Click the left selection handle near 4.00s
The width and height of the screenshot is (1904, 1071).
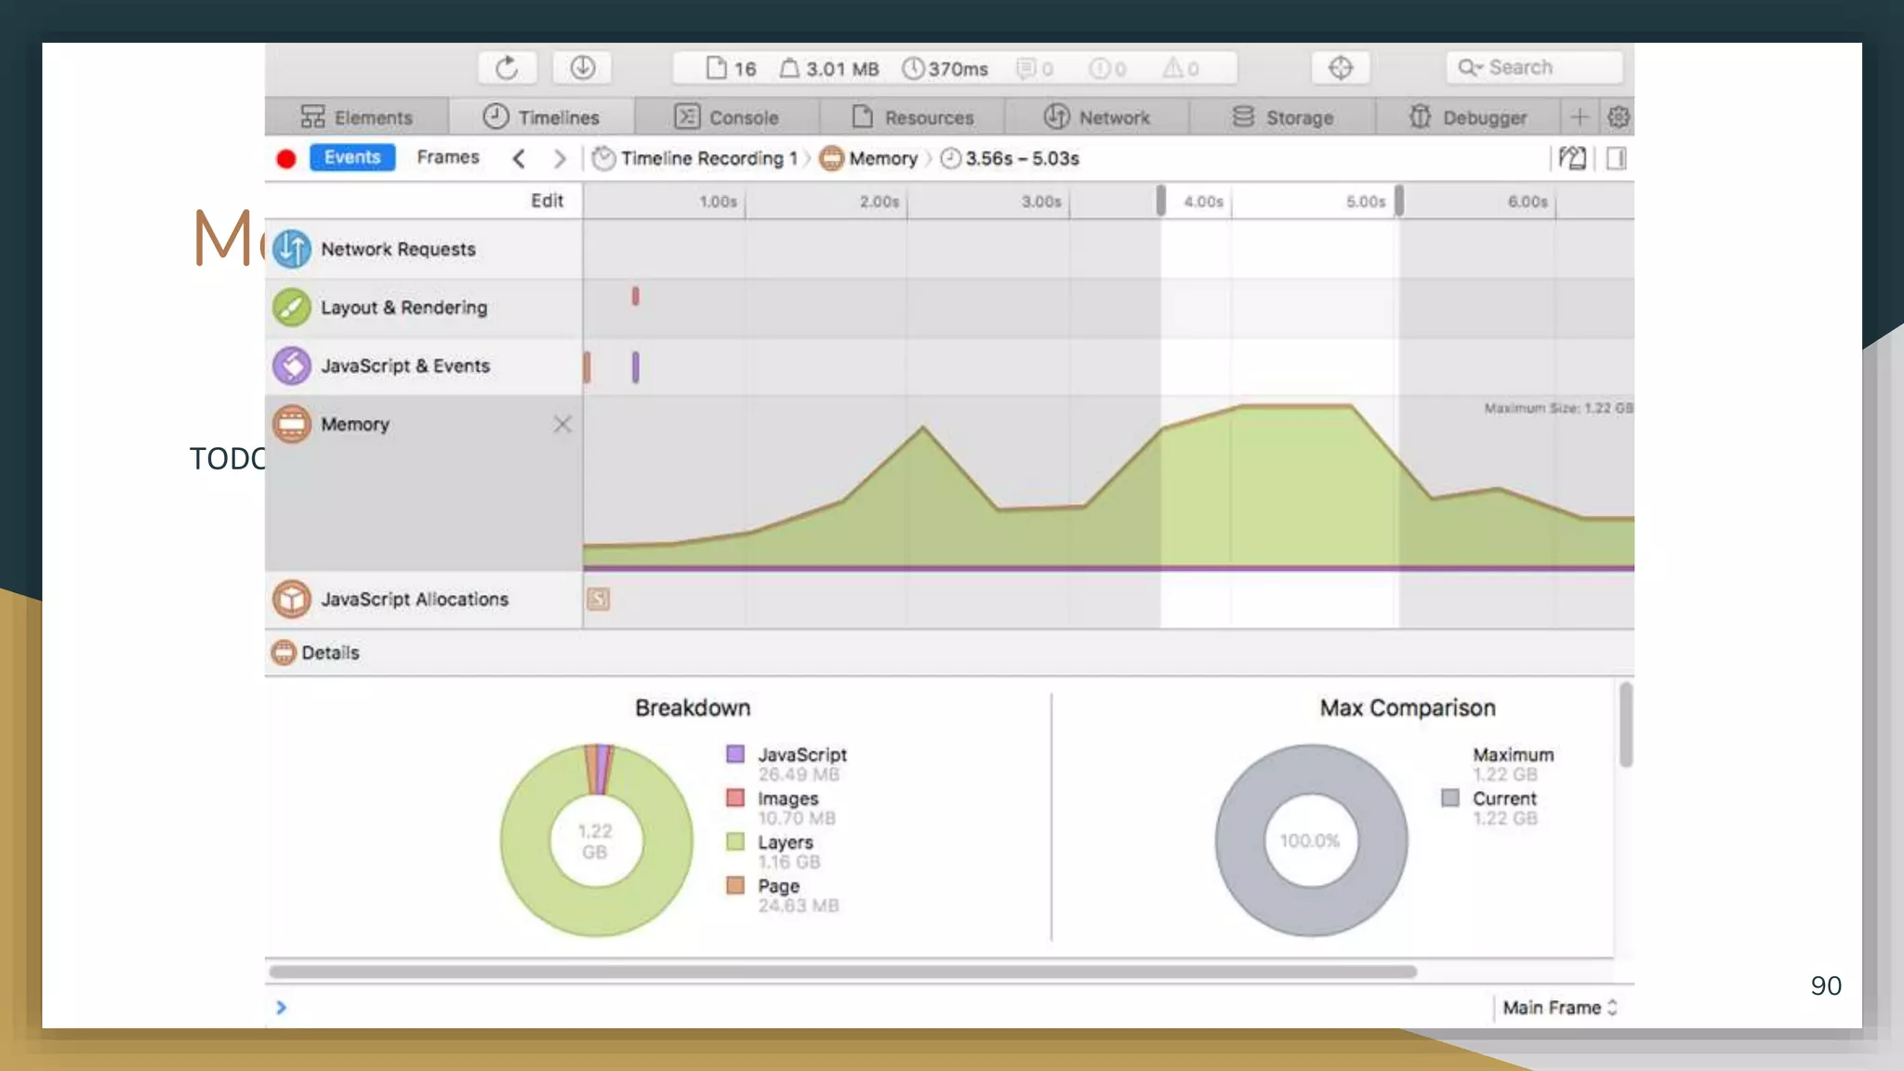(1160, 200)
